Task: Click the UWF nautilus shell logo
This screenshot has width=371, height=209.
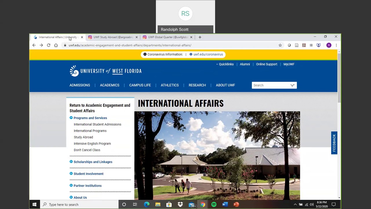Action: coord(74,71)
